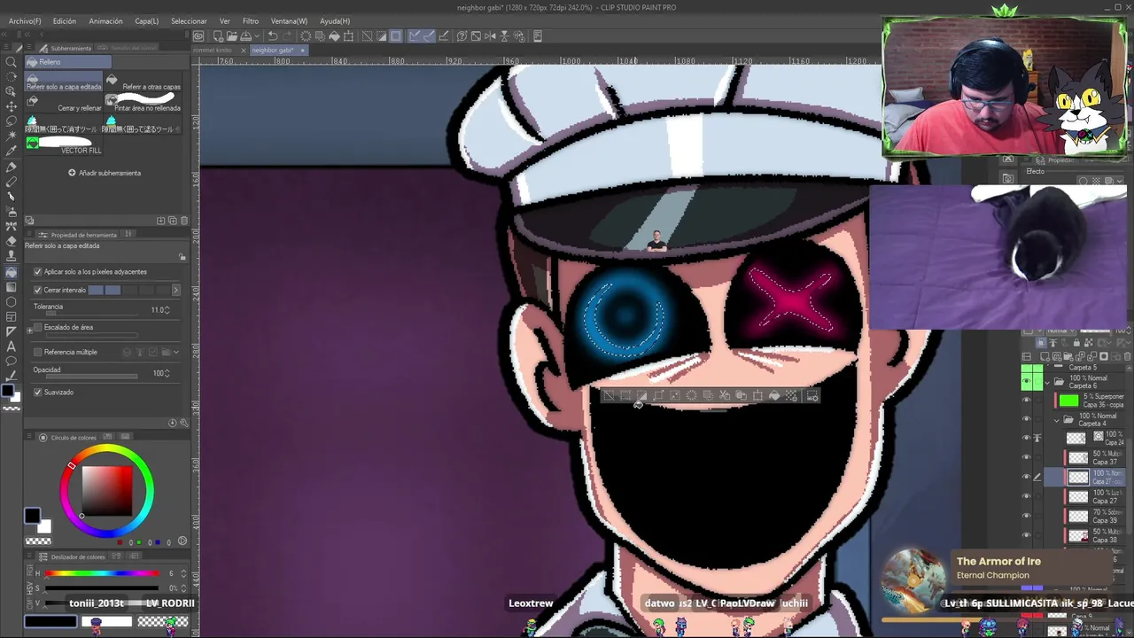Select the Pen tool in toolbar
1134x638 pixels.
[x=12, y=167]
